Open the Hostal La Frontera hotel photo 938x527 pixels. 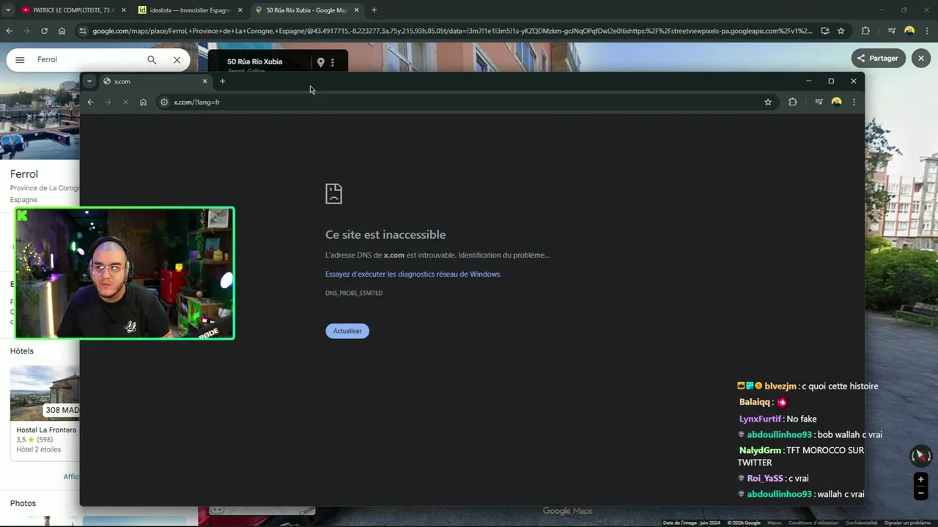(x=45, y=393)
